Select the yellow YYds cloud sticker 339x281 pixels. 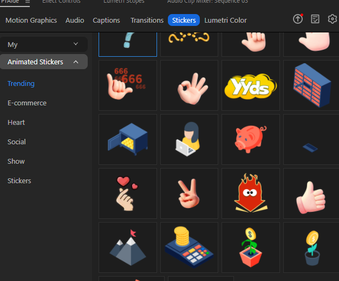[x=251, y=85]
